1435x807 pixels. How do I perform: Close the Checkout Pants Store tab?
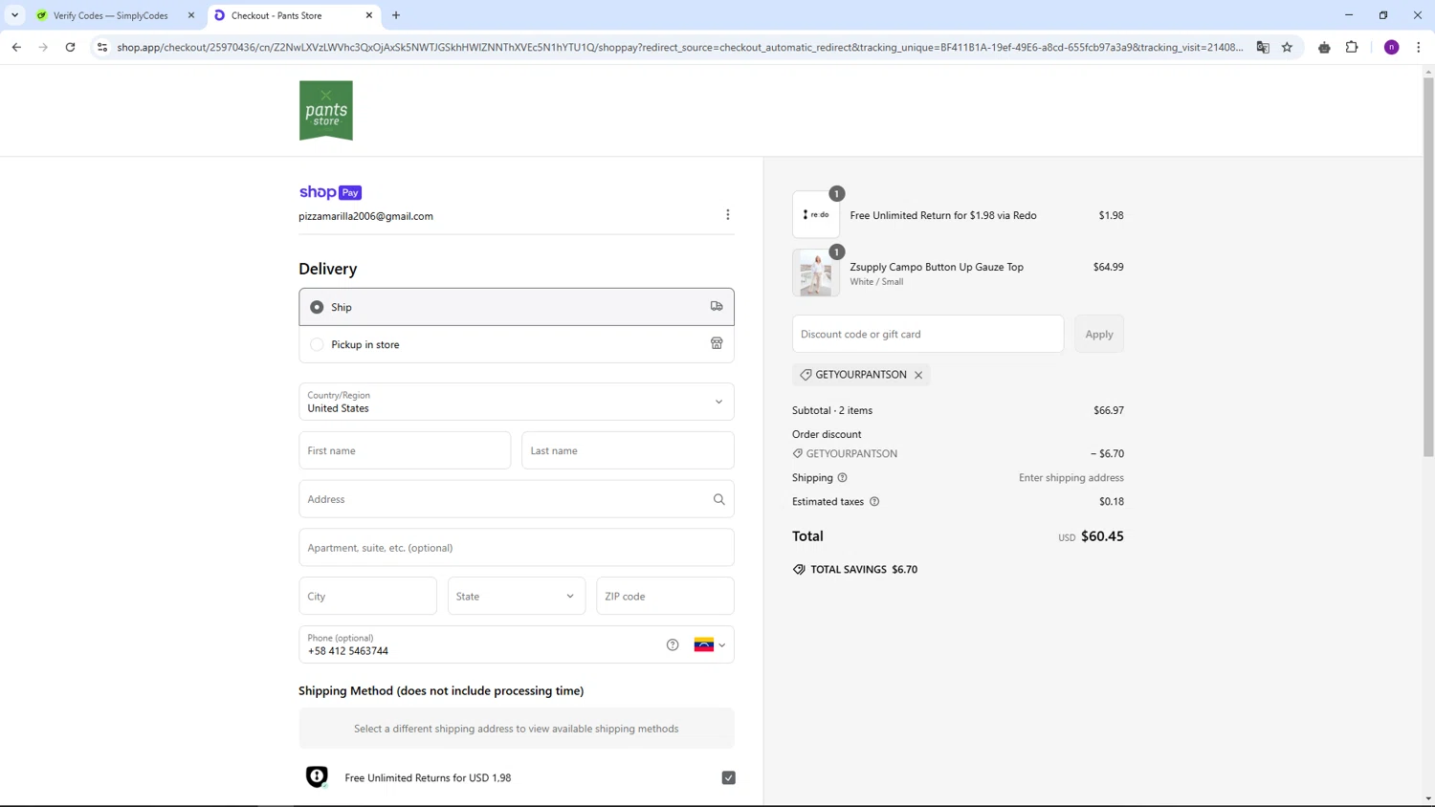(369, 15)
